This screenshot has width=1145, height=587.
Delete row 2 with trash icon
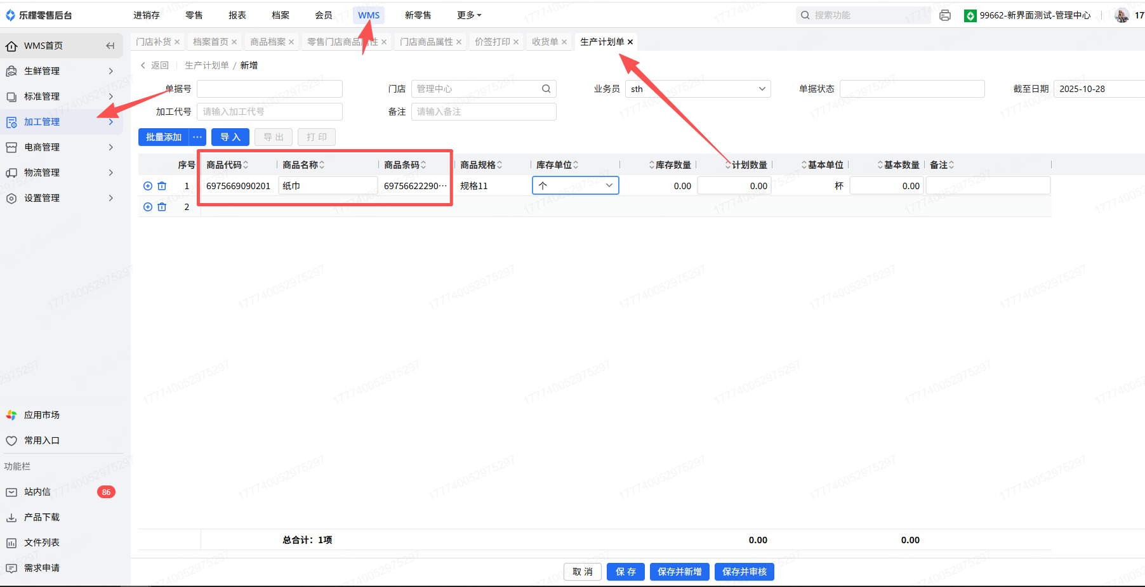[x=162, y=207]
